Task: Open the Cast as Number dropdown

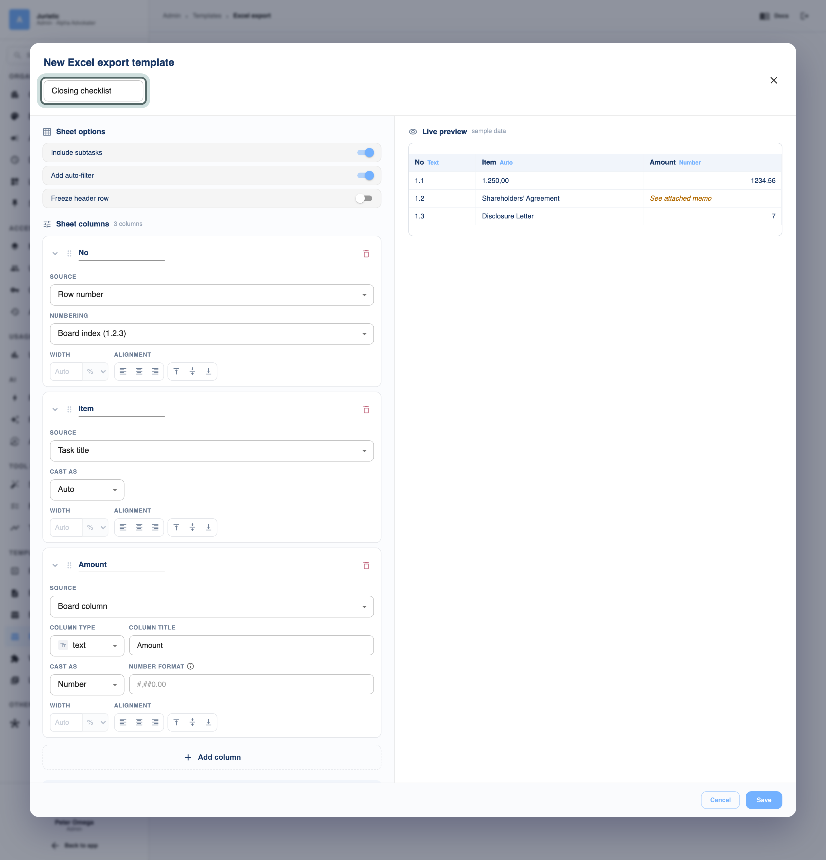Action: click(87, 685)
